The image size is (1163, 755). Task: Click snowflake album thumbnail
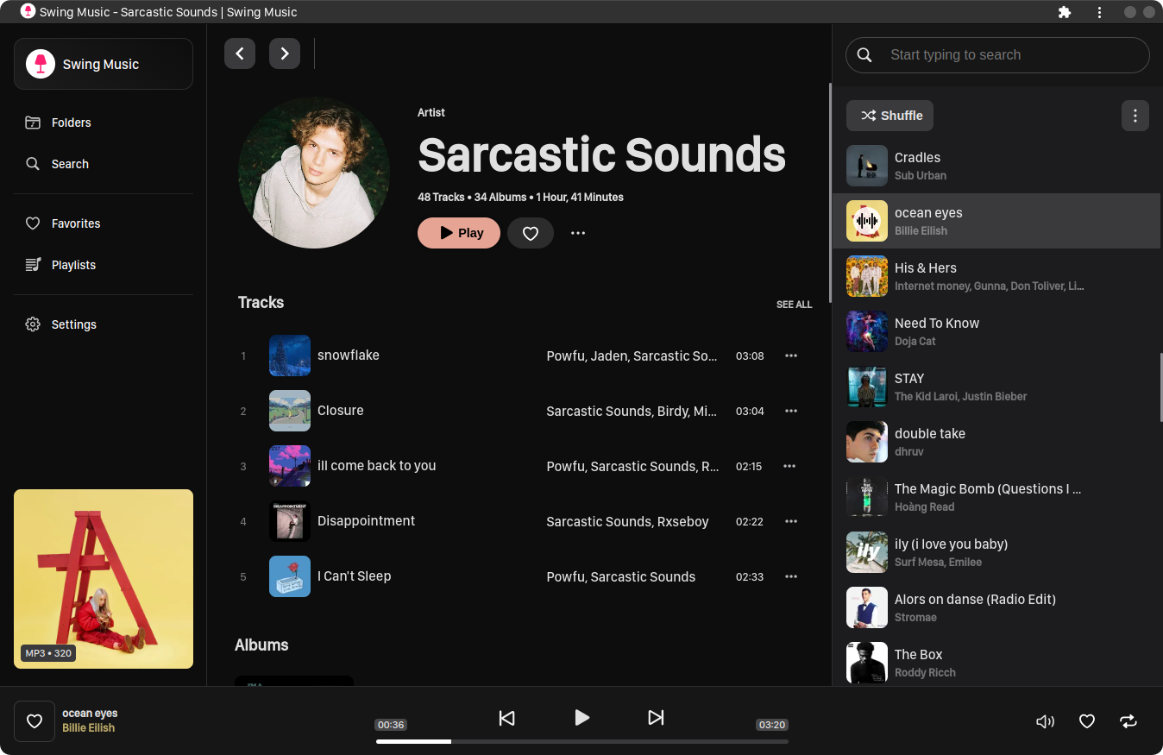(290, 355)
